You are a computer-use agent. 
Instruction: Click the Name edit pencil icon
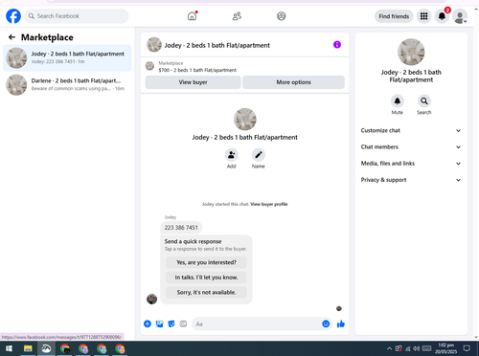tap(258, 155)
